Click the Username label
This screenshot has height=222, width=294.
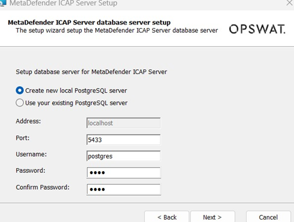(31, 154)
